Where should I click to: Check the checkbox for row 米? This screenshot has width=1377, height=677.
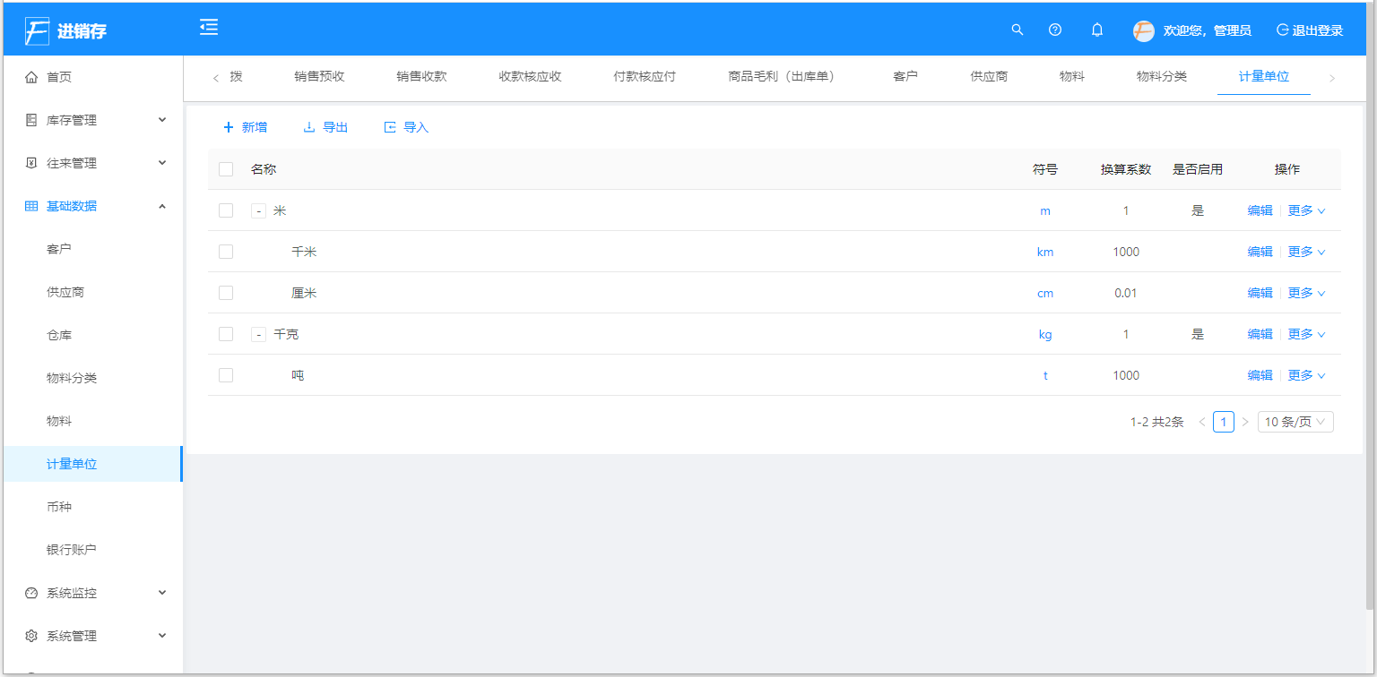[x=226, y=210]
